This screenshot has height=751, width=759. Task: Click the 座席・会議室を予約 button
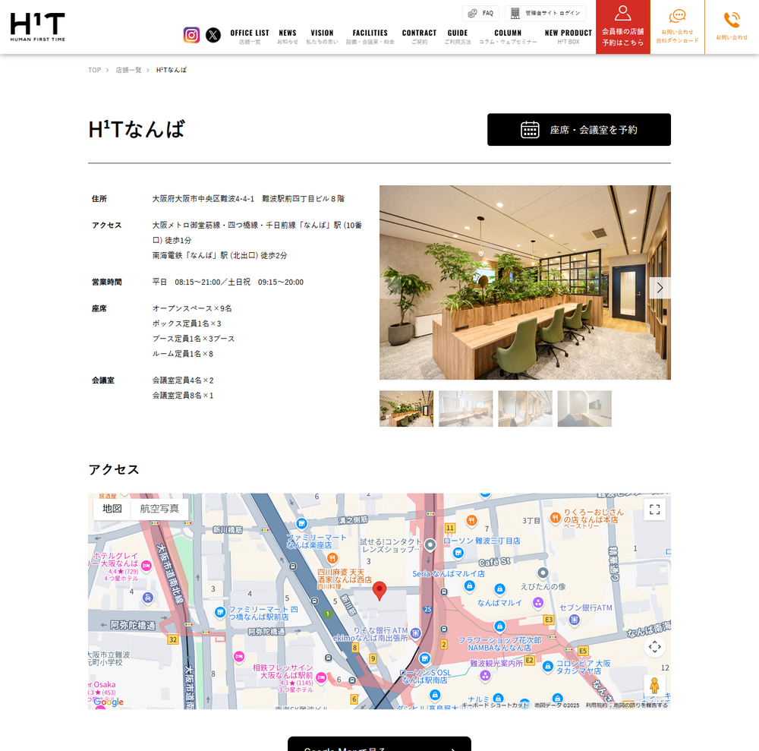point(579,130)
